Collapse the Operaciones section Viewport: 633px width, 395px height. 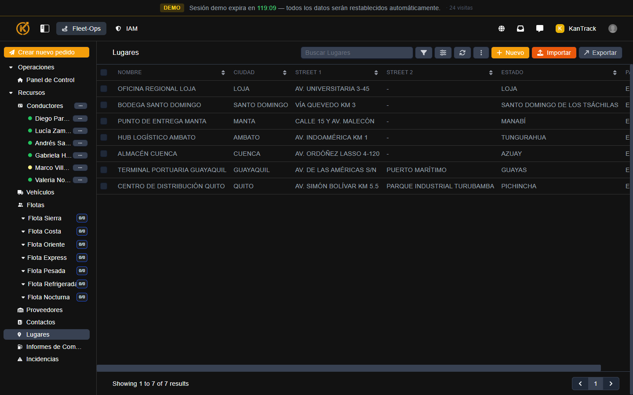[11, 68]
